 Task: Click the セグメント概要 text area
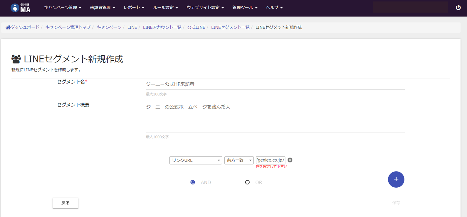pos(275,117)
